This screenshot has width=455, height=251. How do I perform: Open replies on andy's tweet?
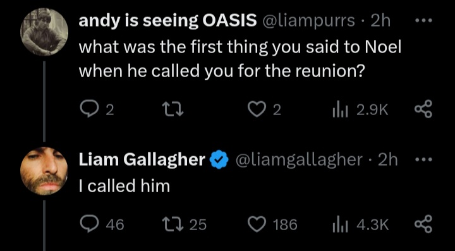coord(97,110)
